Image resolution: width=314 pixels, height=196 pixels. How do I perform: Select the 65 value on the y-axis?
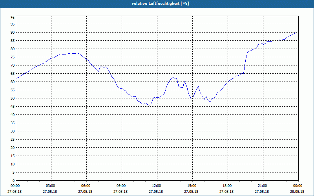pyautogui.click(x=13, y=74)
